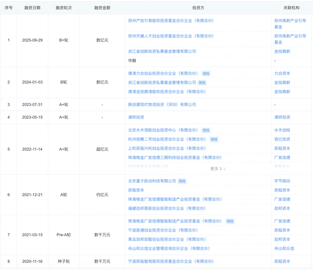The width and height of the screenshot is (313, 270).
Task: Expand the 更多 3 investors list
Action: 218,169
